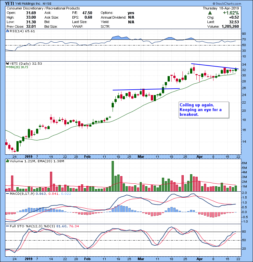Click the VWAP label in the header
Image resolution: width=253 pixels, height=262 pixels.
pyautogui.click(x=77, y=27)
